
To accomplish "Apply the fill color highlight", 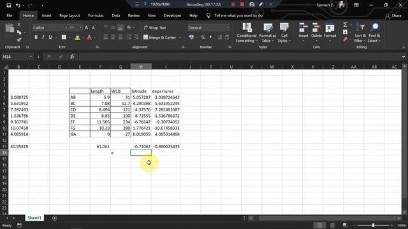I will click(77, 38).
